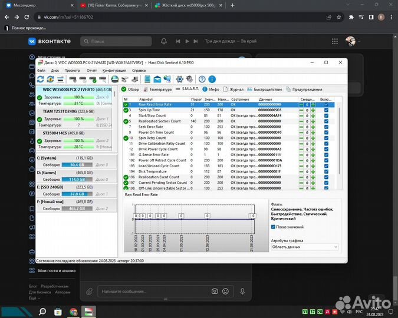This screenshot has height=318, width=398.
Task: Select the ST3500414CS disk in the list
Action: click(74, 140)
